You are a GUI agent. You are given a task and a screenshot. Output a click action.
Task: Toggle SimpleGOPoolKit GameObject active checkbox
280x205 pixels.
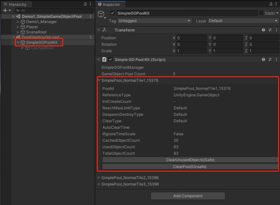pyautogui.click(x=112, y=13)
